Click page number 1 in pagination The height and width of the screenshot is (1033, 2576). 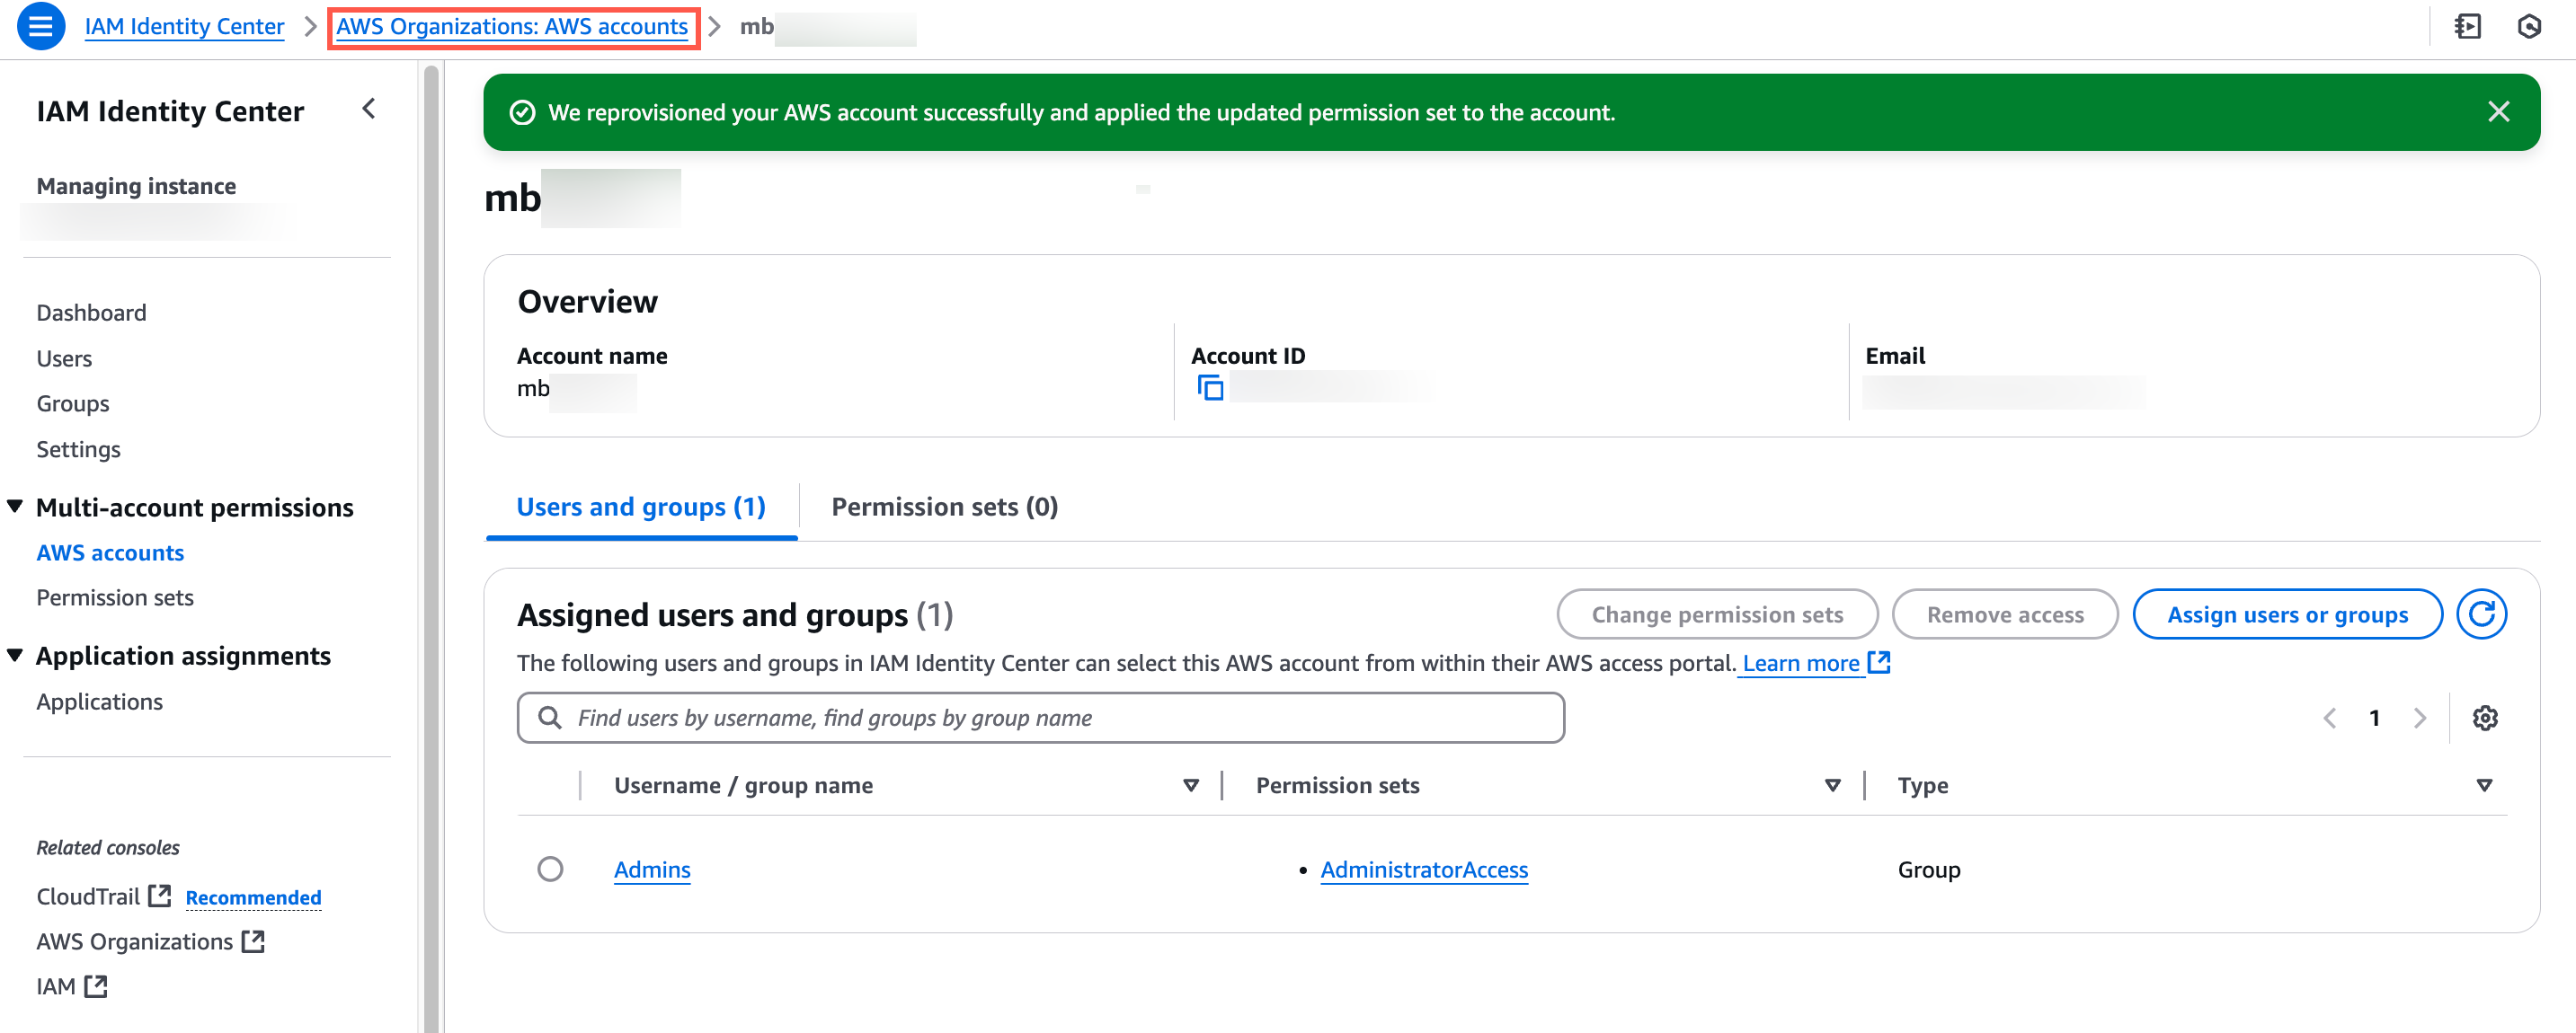point(2374,718)
